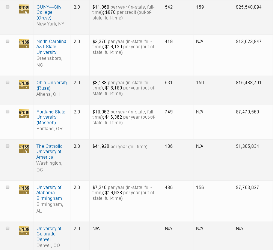Open University of Alabama—Birmingham link
This screenshot has width=273, height=250.
[49, 193]
